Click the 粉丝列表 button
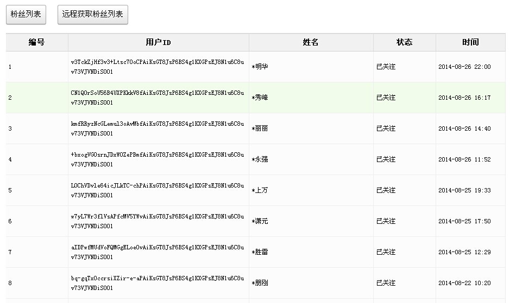Viewport: 510px width, 303px height. click(x=26, y=15)
